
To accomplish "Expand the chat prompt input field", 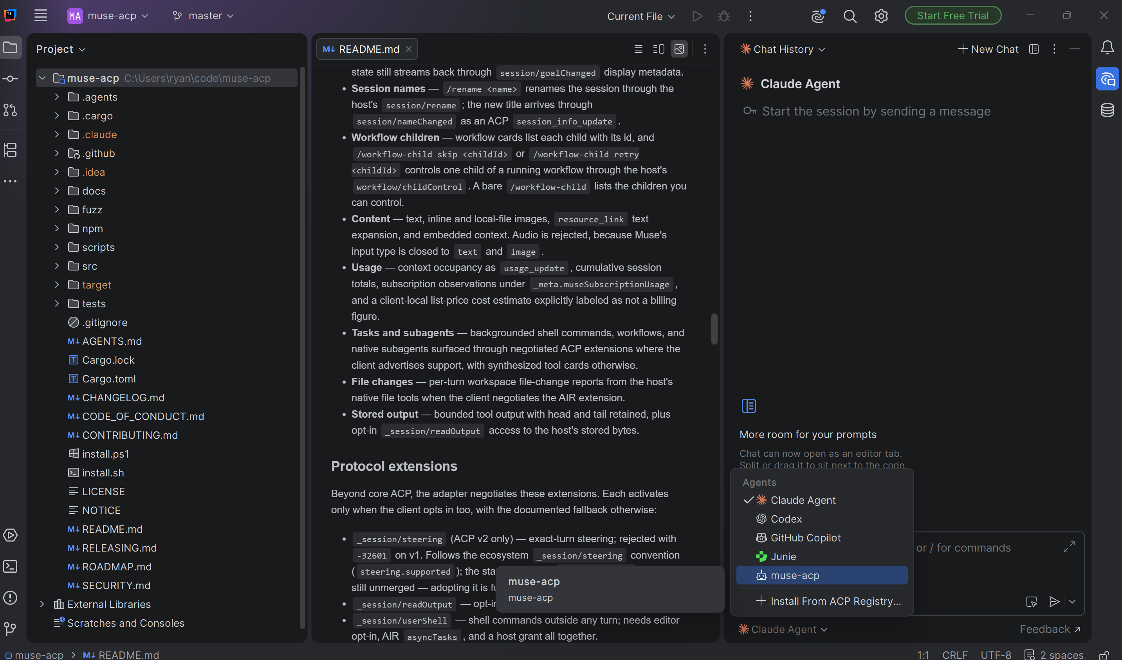I will click(x=1069, y=546).
